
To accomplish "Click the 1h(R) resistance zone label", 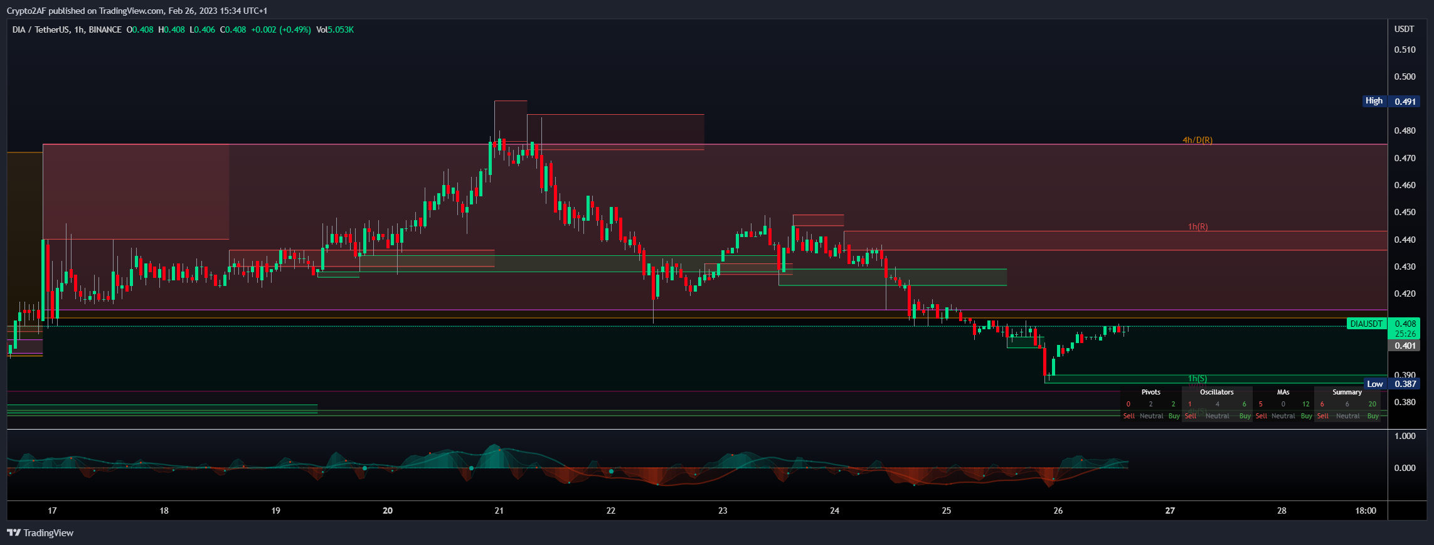I will [x=1198, y=226].
